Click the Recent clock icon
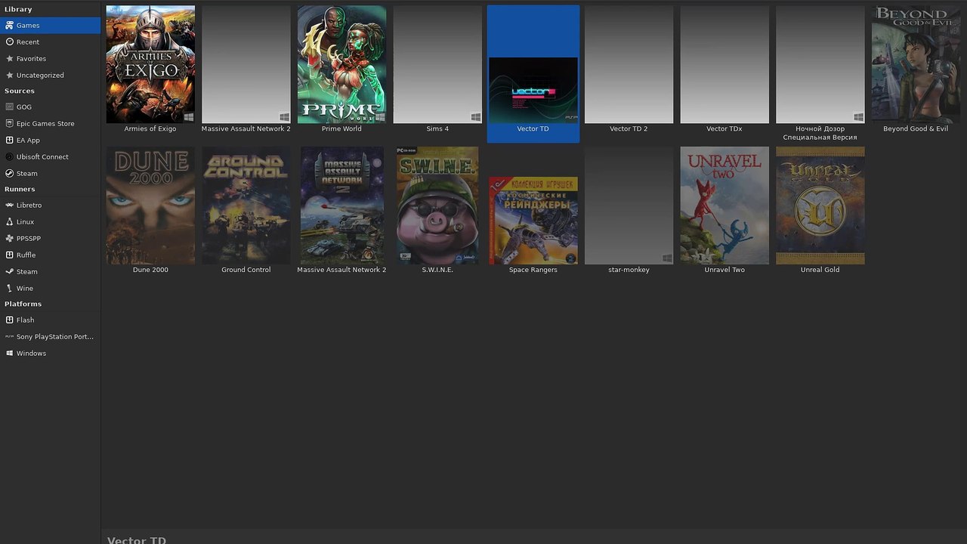 [9, 42]
